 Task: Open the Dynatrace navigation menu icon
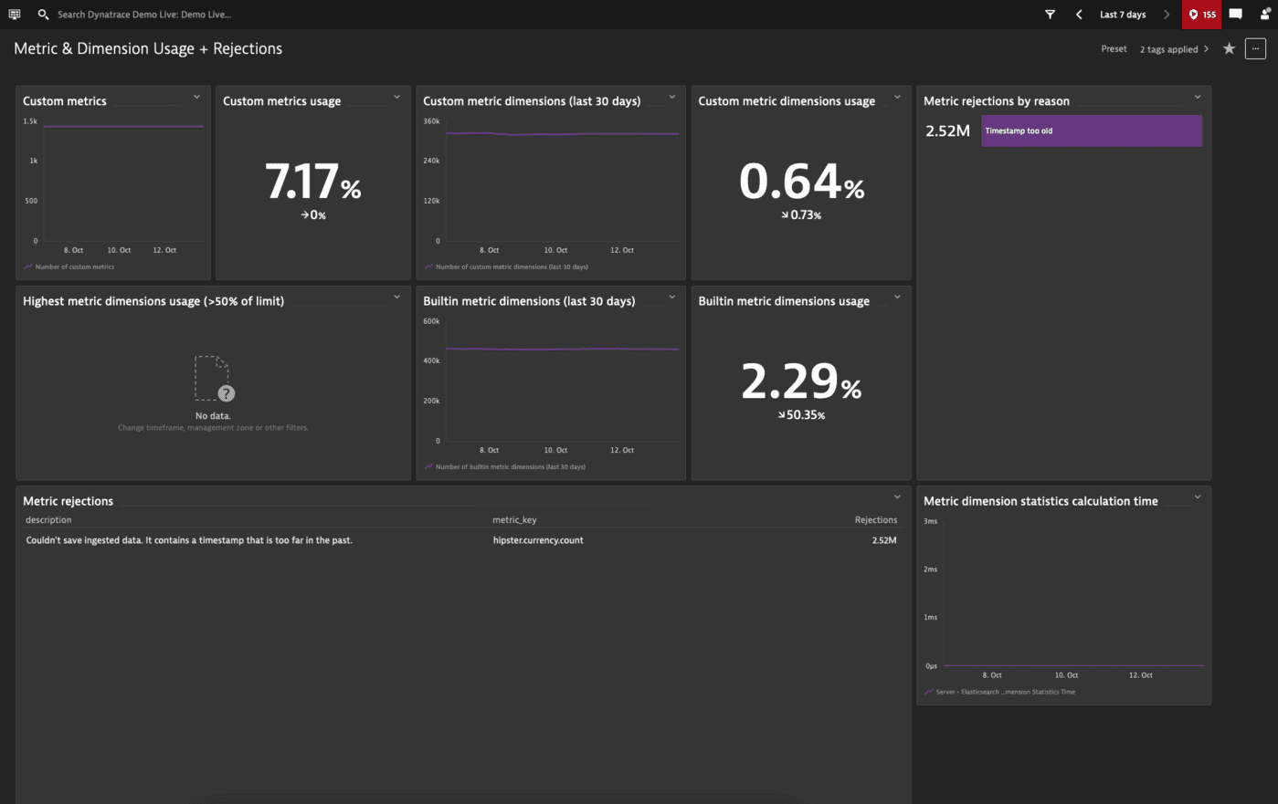(13, 14)
